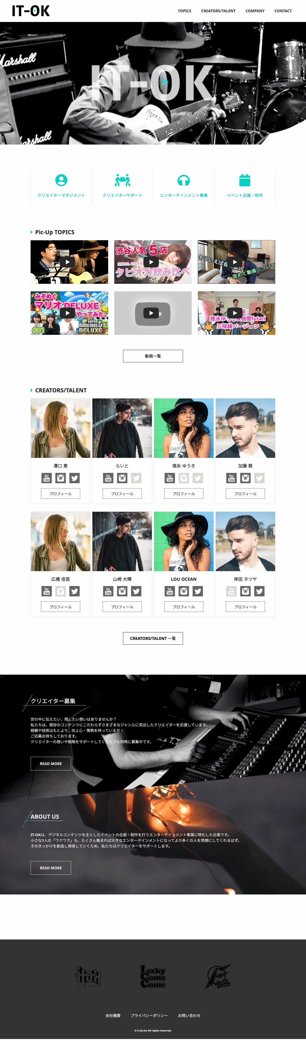
Task: Play the マリオ DELUXE video thumbnail
Action: tap(69, 313)
